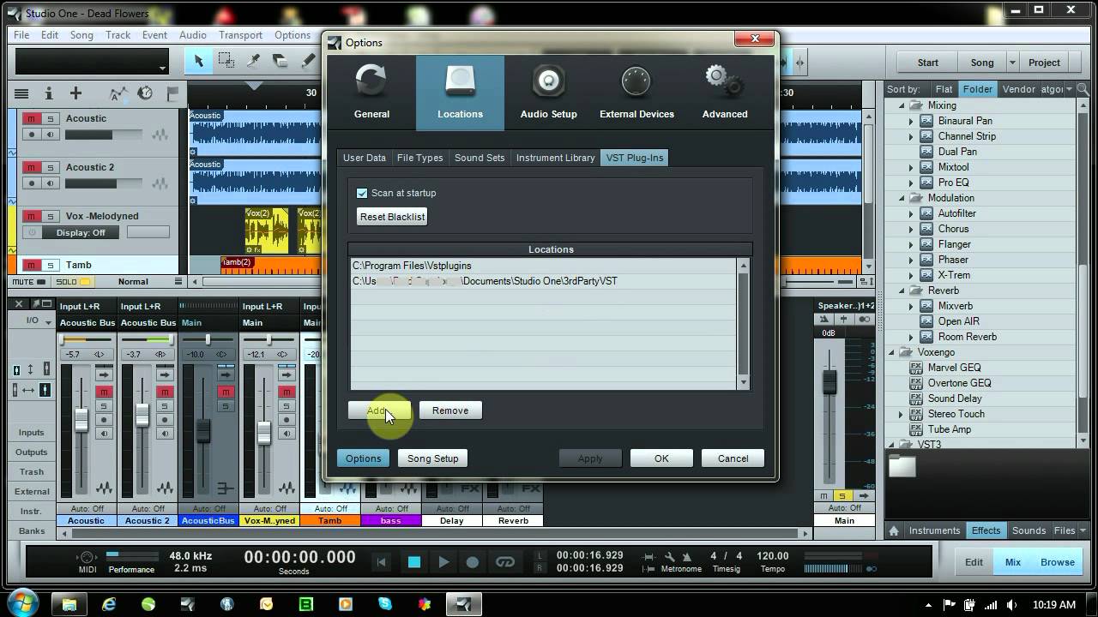The height and width of the screenshot is (617, 1098).
Task: Open Internet Explorer on taskbar
Action: tap(109, 604)
